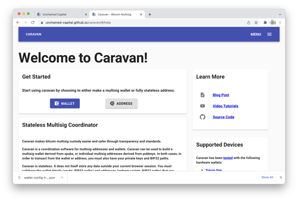Open the Source Code link

(223, 117)
